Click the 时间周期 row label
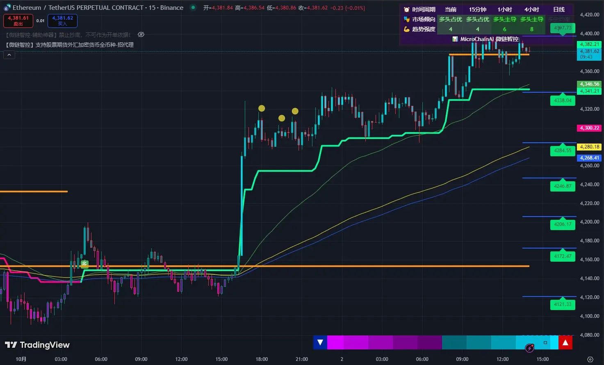 pyautogui.click(x=424, y=9)
